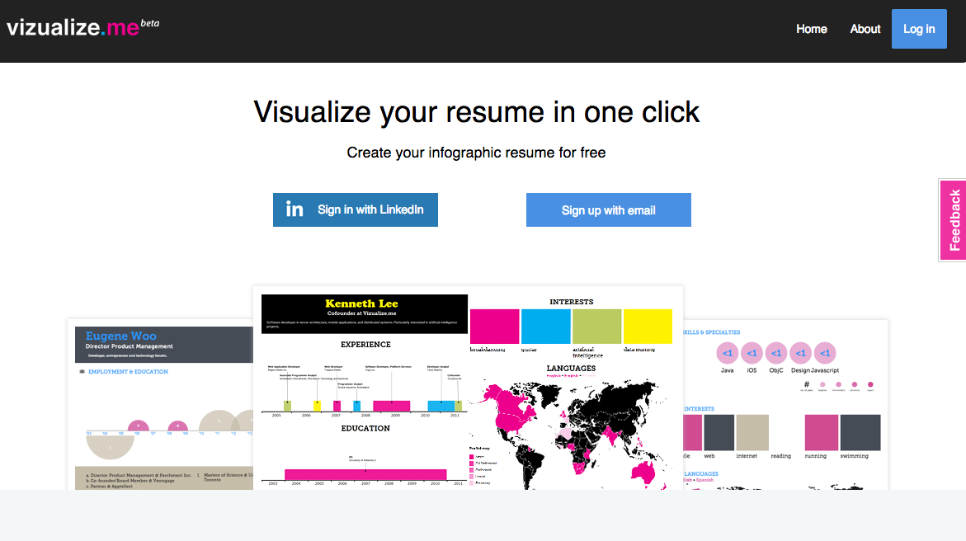The width and height of the screenshot is (966, 541).
Task: Click the ObjC skill circle badge
Action: coord(776,353)
